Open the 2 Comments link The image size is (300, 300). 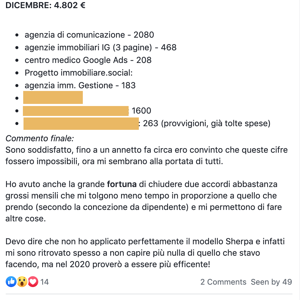[223, 282]
